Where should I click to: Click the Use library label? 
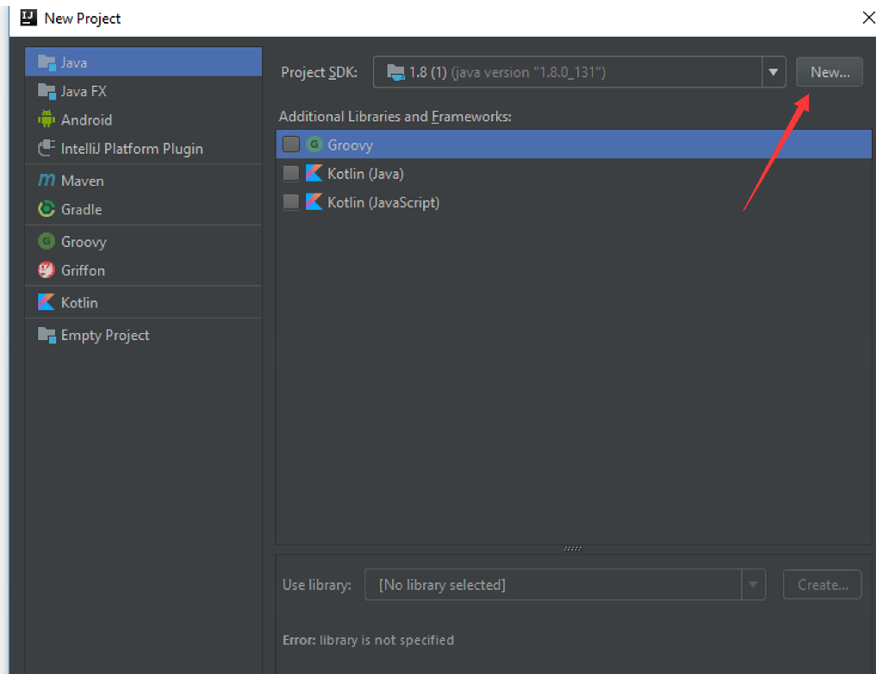click(317, 585)
